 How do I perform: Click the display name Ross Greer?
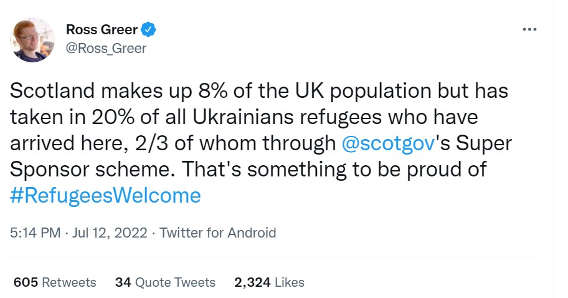102,29
